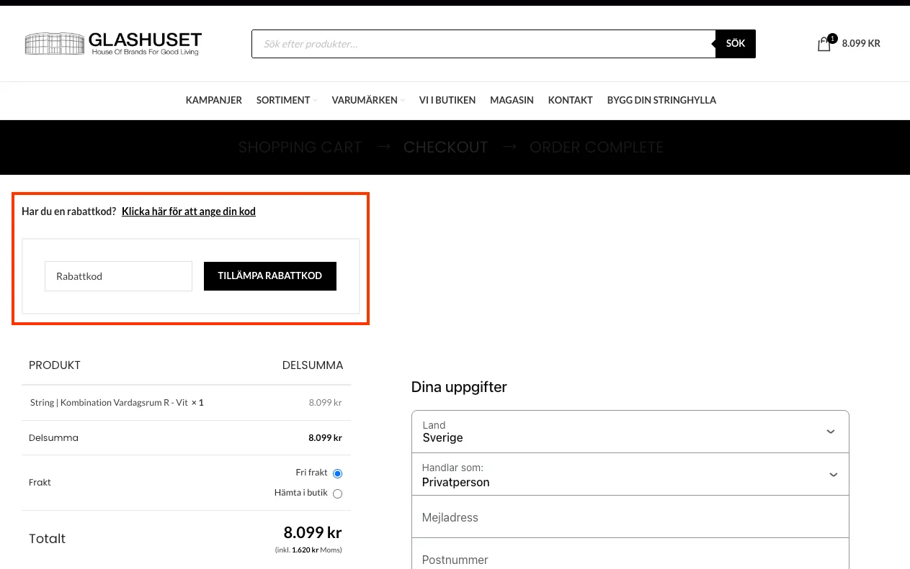Viewport: 910px width, 569px height.
Task: Expand the Sortiment menu
Action: (286, 100)
